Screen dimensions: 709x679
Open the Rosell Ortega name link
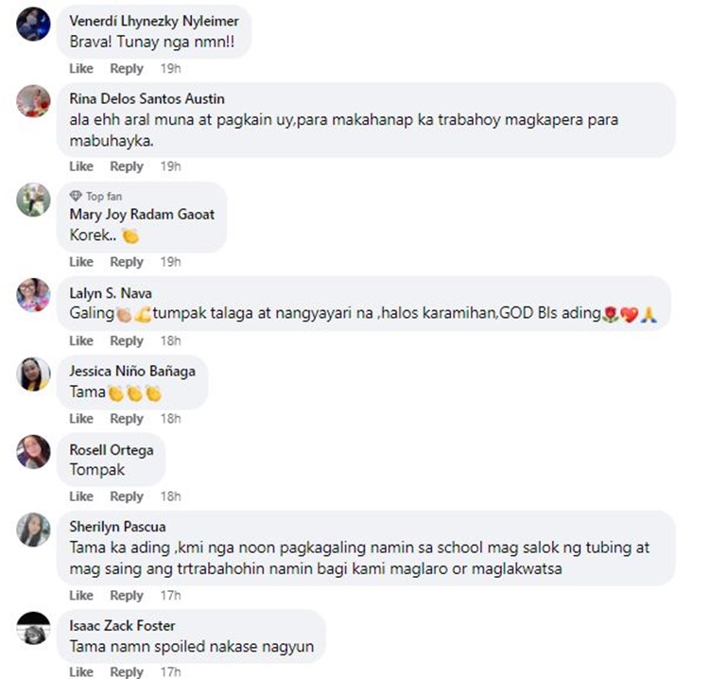112,450
